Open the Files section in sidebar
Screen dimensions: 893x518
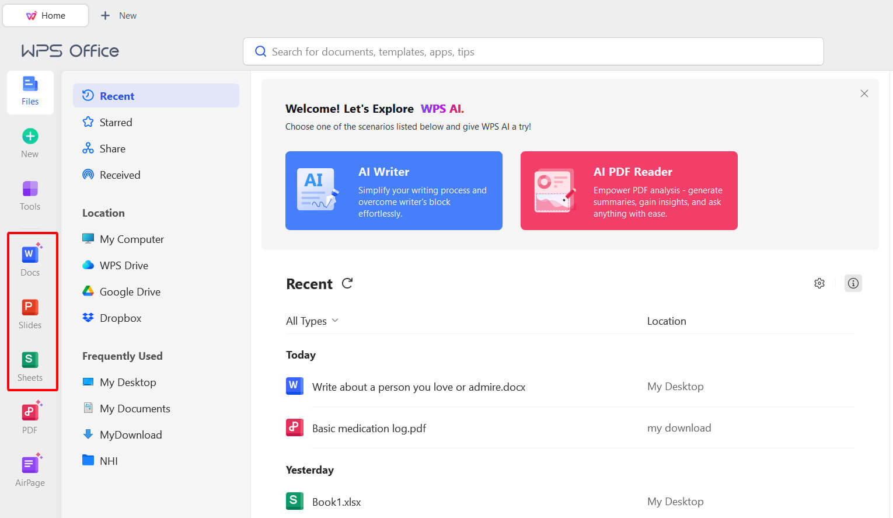30,92
